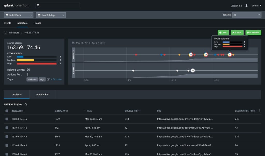Open the Google Docs URL in row 442
Screen dimensions: 265x156
click(185, 128)
